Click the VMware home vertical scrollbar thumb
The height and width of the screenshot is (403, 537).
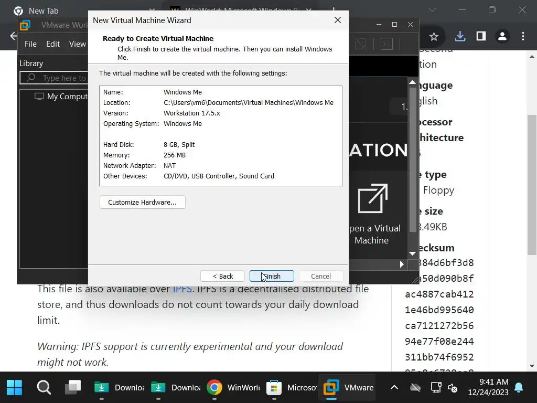pyautogui.click(x=413, y=160)
